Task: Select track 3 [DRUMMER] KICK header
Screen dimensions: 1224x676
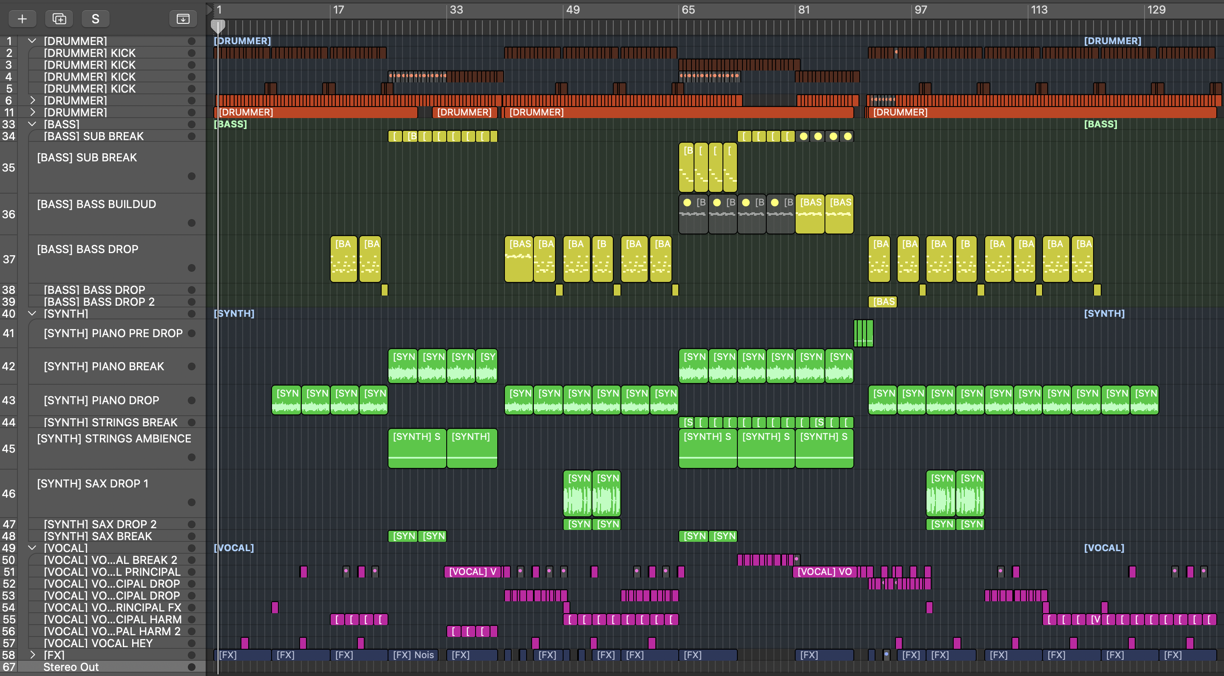Action: 102,65
